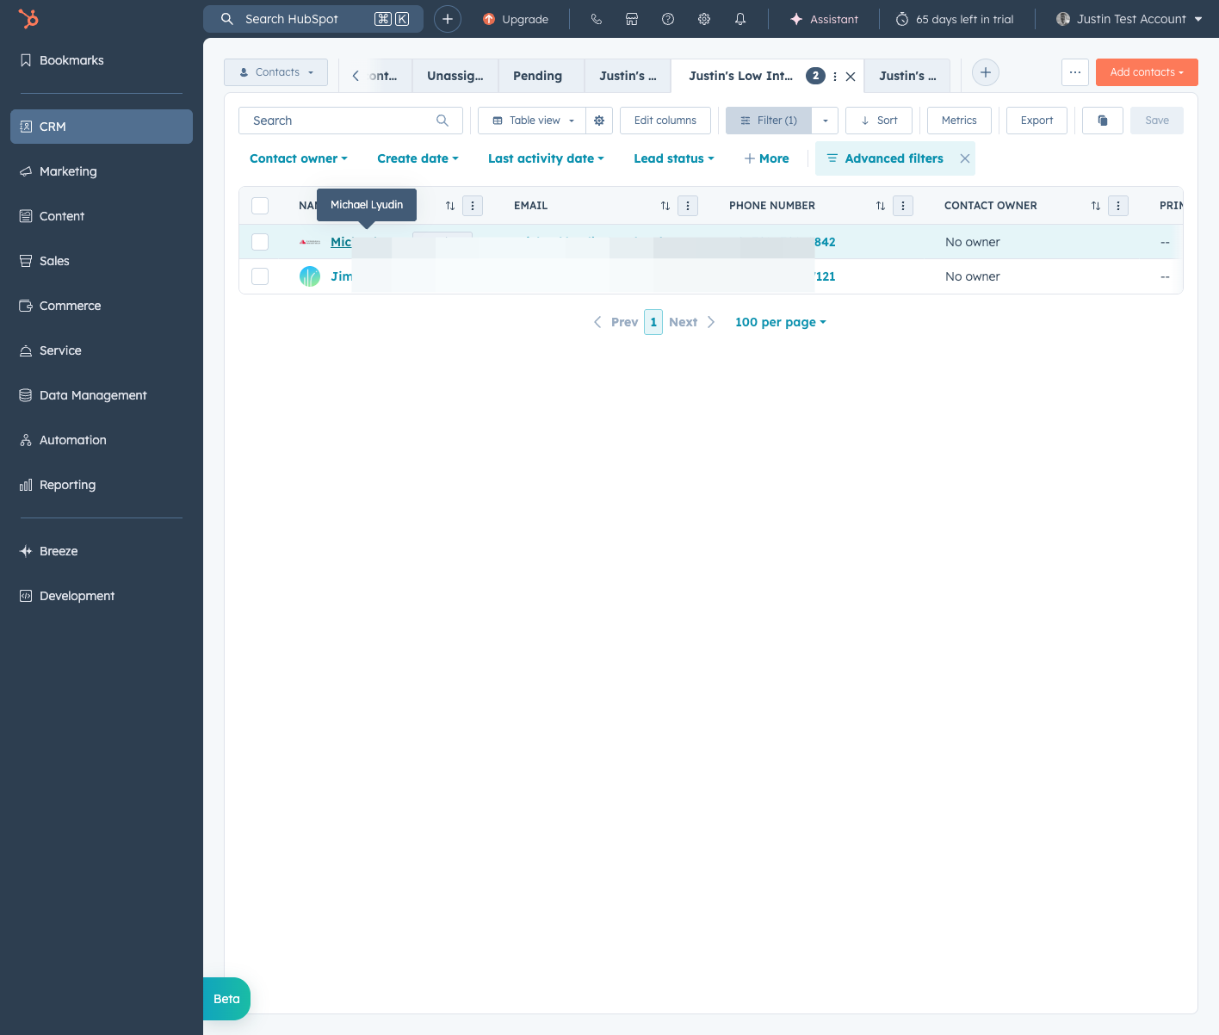Viewport: 1219px width, 1035px height.
Task: Open the three-dot menu beside Add contacts
Action: pyautogui.click(x=1075, y=72)
